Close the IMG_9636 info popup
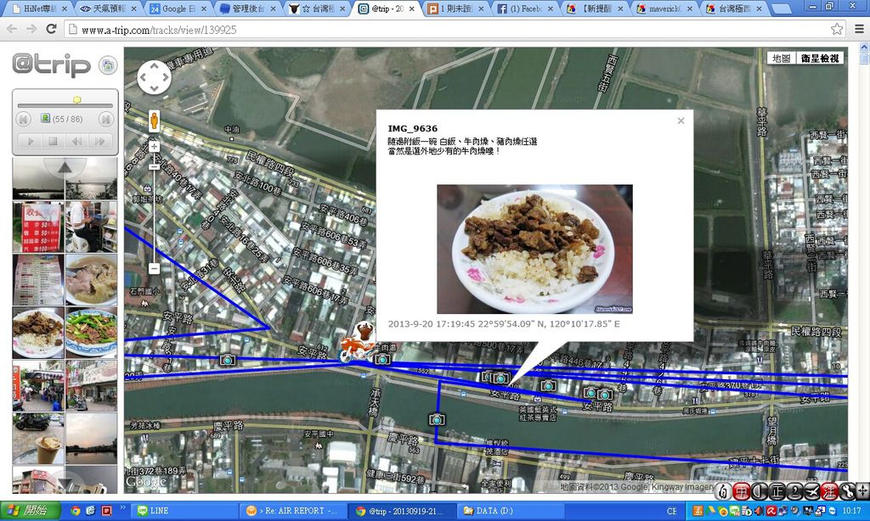 tap(681, 120)
